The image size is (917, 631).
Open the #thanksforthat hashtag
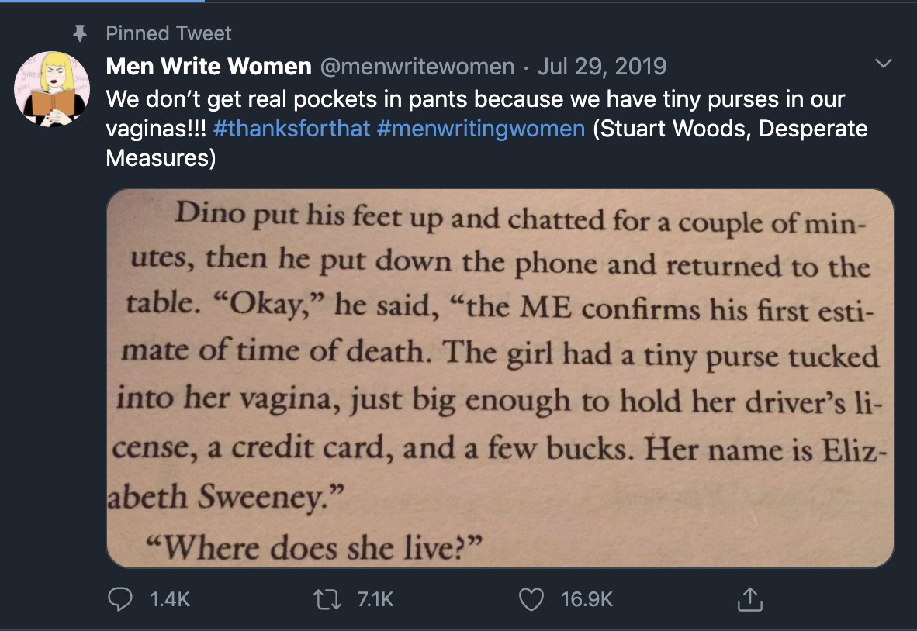coord(292,129)
